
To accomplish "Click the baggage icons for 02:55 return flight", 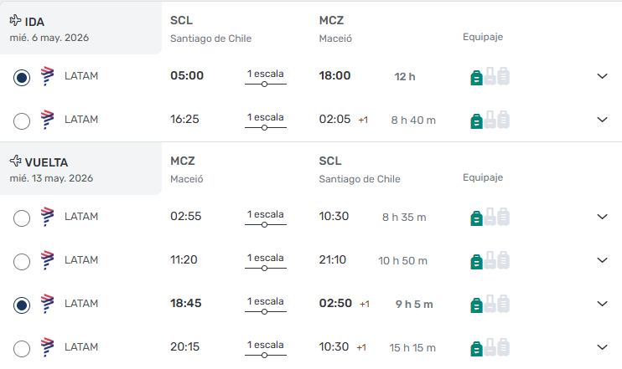I will [490, 217].
